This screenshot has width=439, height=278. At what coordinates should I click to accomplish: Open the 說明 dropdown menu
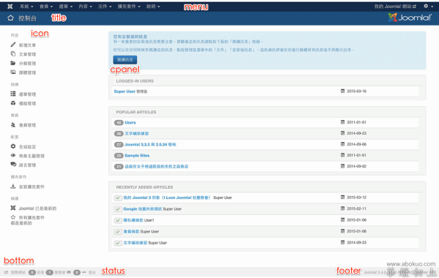[153, 7]
